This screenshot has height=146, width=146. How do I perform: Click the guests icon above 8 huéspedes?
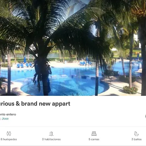pyautogui.click(x=9, y=134)
